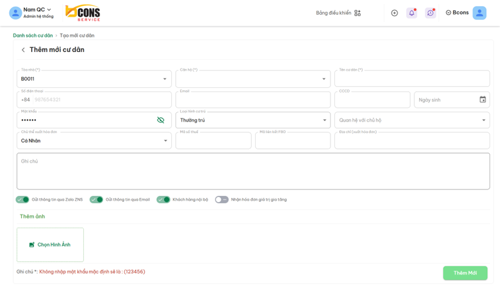Screen dimensions: 500x290
Task: Click the Bcons user avatar at top right
Action: pyautogui.click(x=479, y=13)
